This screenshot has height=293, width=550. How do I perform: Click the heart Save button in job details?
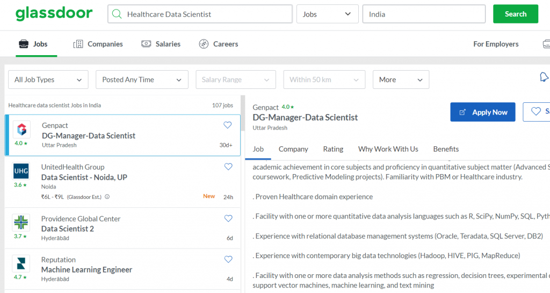537,112
